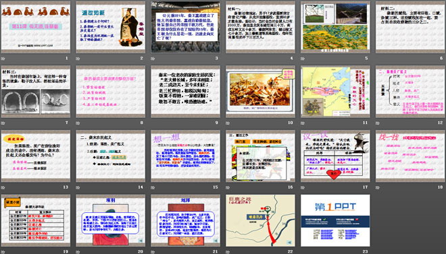This screenshot has height=254, width=446.
Task: Click the animation star under slide 12
Action: coord(378,123)
